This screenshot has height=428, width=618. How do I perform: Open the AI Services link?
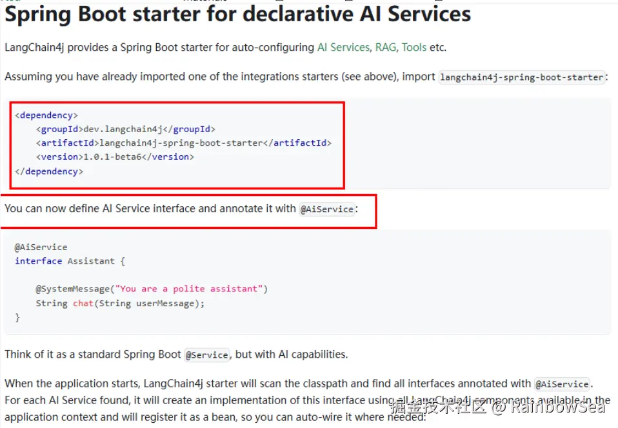[x=343, y=47]
